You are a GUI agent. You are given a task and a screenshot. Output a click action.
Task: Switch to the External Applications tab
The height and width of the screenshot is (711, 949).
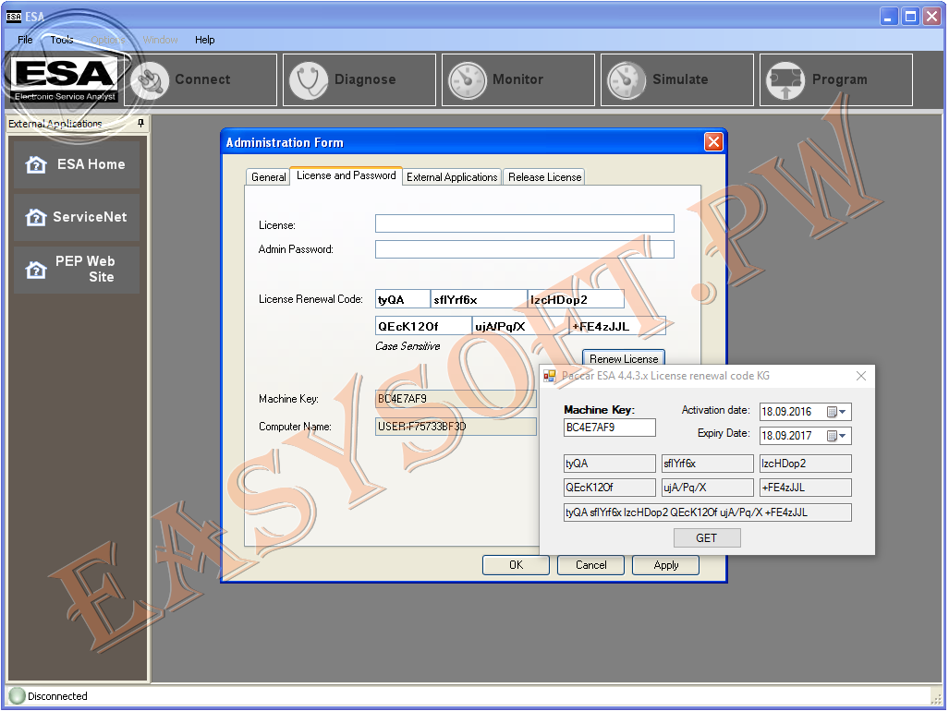[452, 177]
